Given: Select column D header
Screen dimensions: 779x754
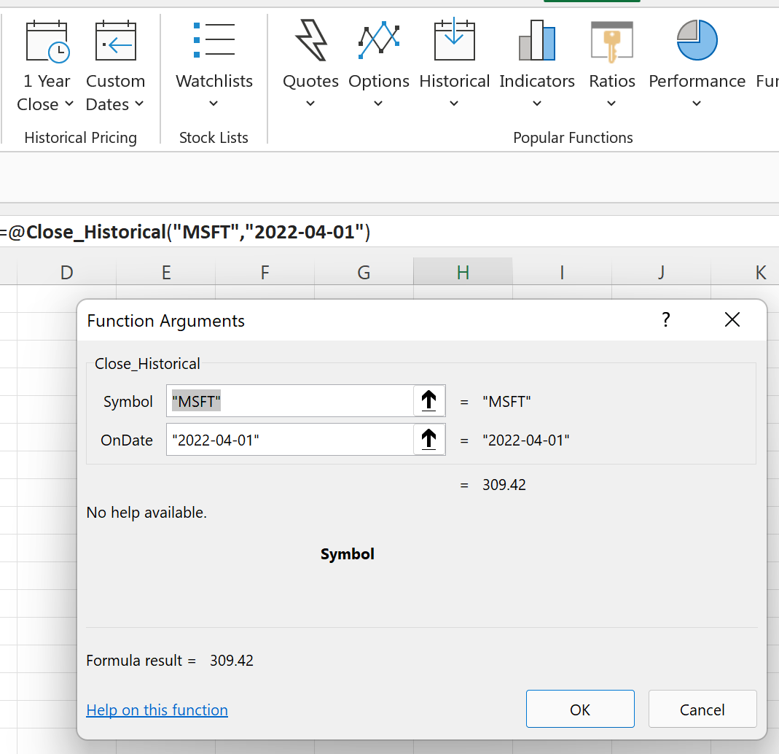Looking at the screenshot, I should coord(66,272).
